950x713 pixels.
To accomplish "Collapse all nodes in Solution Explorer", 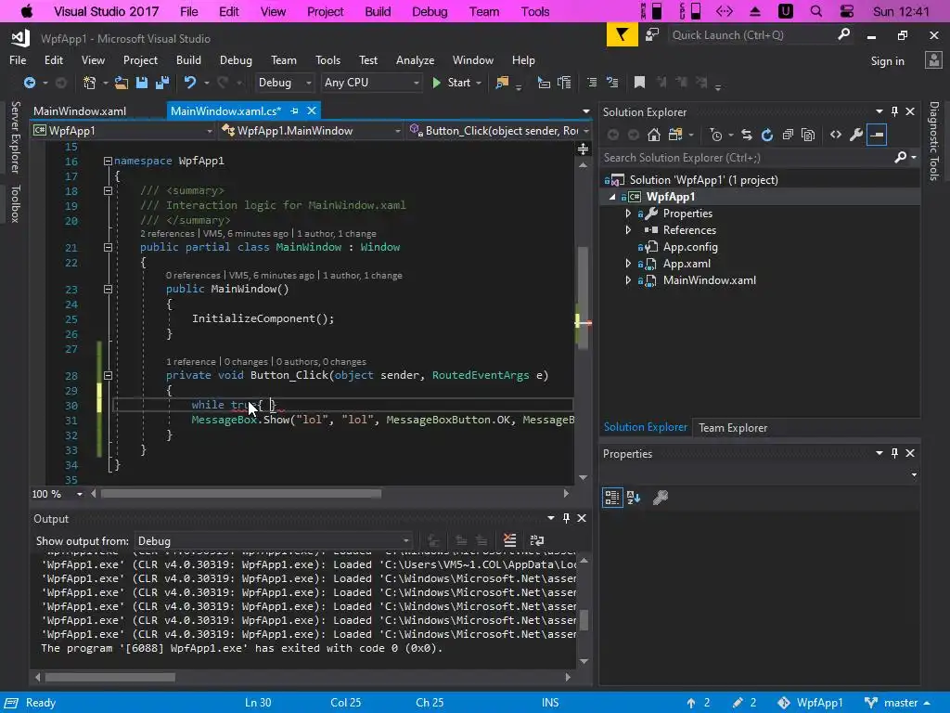I will coord(788,135).
